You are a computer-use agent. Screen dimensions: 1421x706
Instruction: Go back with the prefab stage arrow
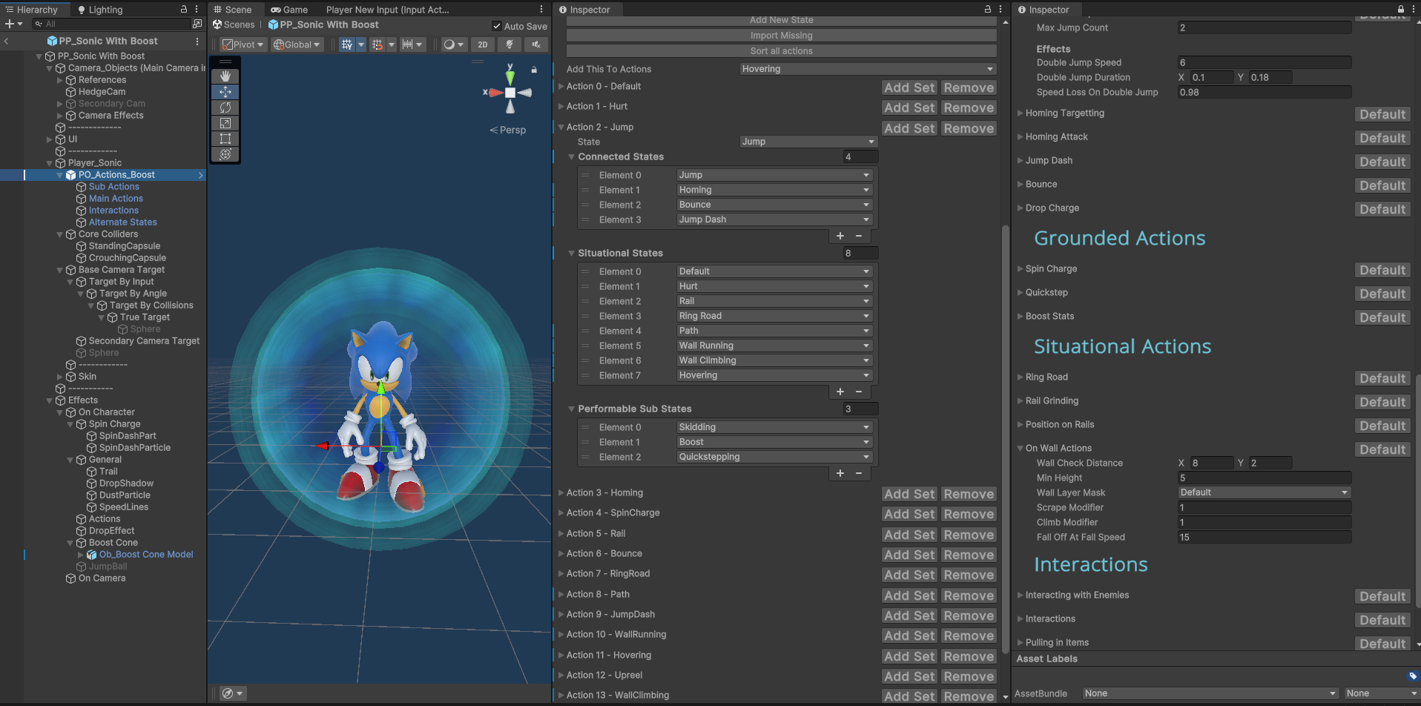click(x=7, y=42)
